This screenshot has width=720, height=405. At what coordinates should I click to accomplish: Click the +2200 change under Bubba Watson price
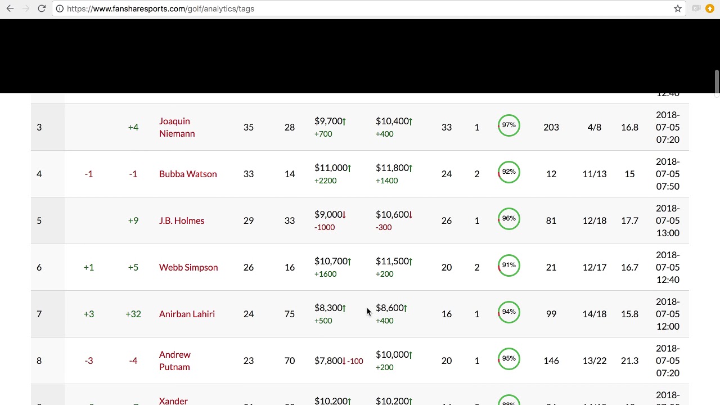click(326, 181)
